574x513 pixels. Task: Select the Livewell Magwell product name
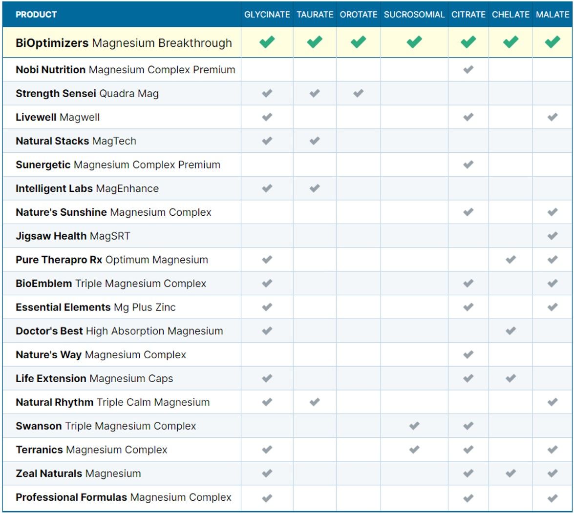58,117
